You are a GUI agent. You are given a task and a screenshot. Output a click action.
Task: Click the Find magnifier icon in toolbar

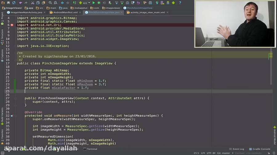(50, 3)
